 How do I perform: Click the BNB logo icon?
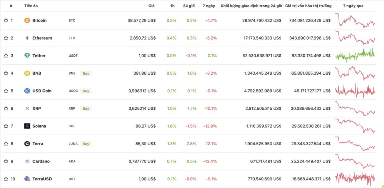27,73
